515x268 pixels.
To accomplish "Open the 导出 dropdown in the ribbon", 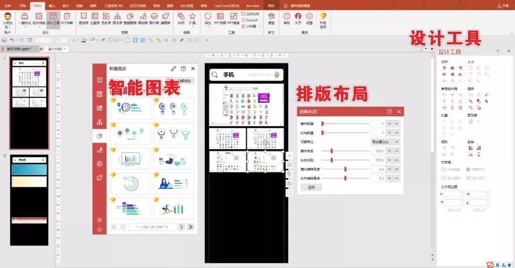I will 208,18.
